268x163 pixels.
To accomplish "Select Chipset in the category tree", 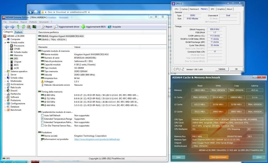I will tap(17, 62).
